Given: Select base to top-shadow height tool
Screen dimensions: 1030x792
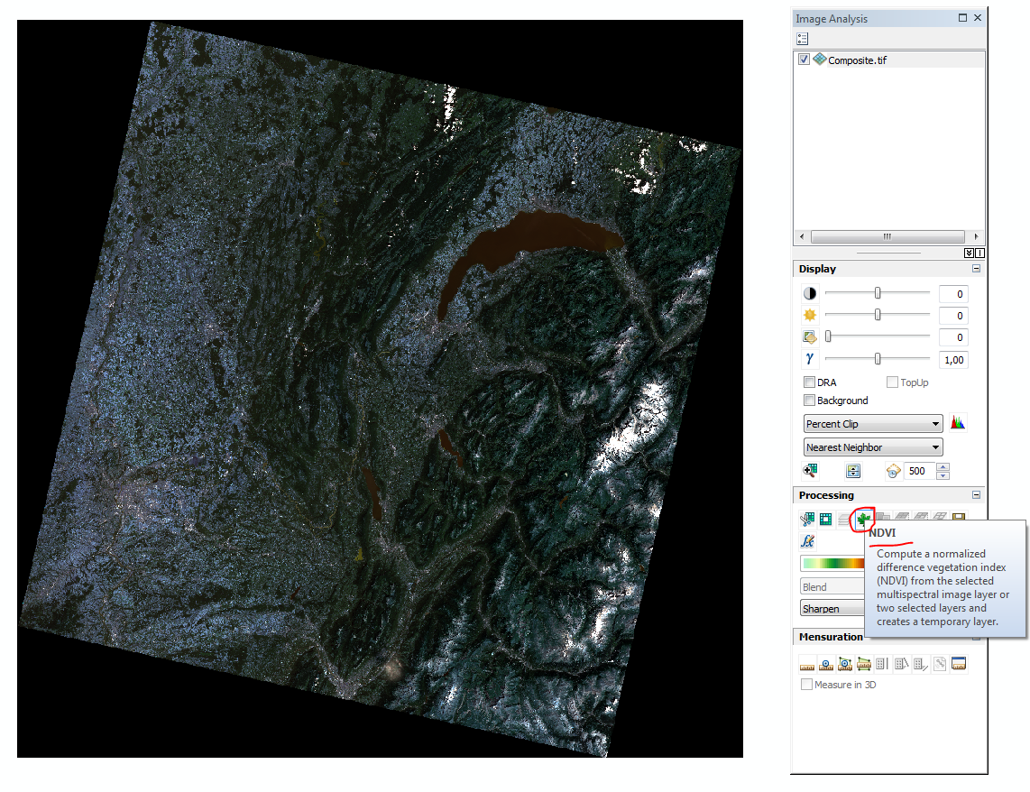Looking at the screenshot, I should 901,664.
